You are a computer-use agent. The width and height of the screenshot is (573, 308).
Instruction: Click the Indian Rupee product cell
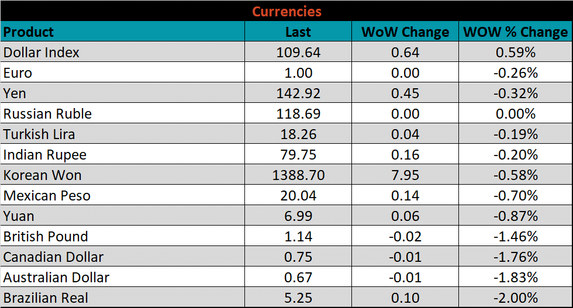[45, 155]
